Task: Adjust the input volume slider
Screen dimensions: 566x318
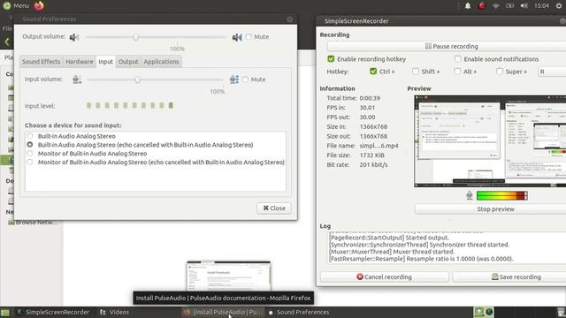Action: [x=156, y=79]
